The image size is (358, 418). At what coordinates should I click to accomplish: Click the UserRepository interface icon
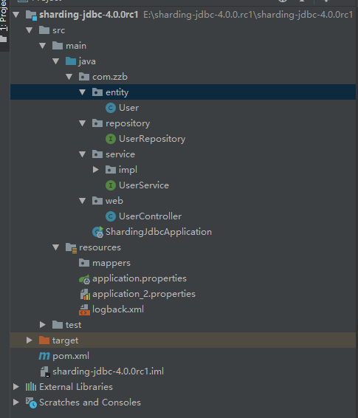pos(111,139)
